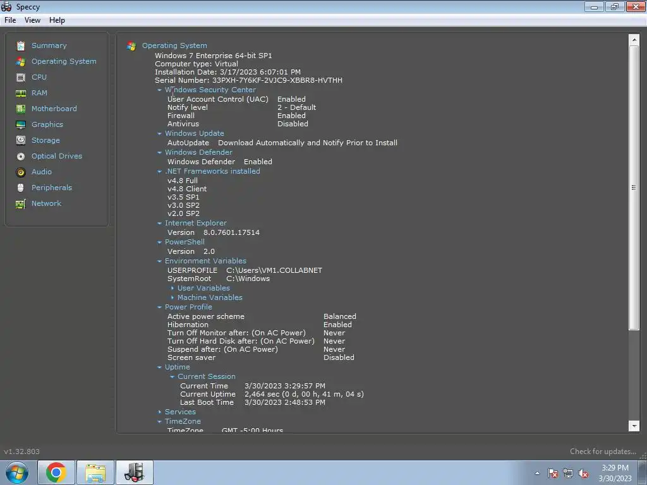Click the v1.32.803 version label
647x485 pixels.
[x=22, y=452]
